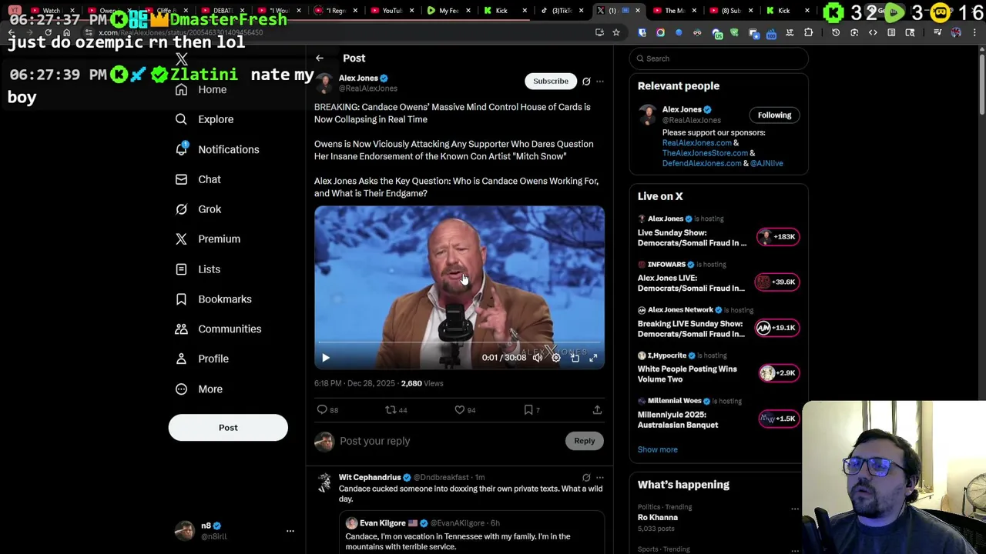
Task: Mute the video using the speaker icon
Action: point(538,358)
